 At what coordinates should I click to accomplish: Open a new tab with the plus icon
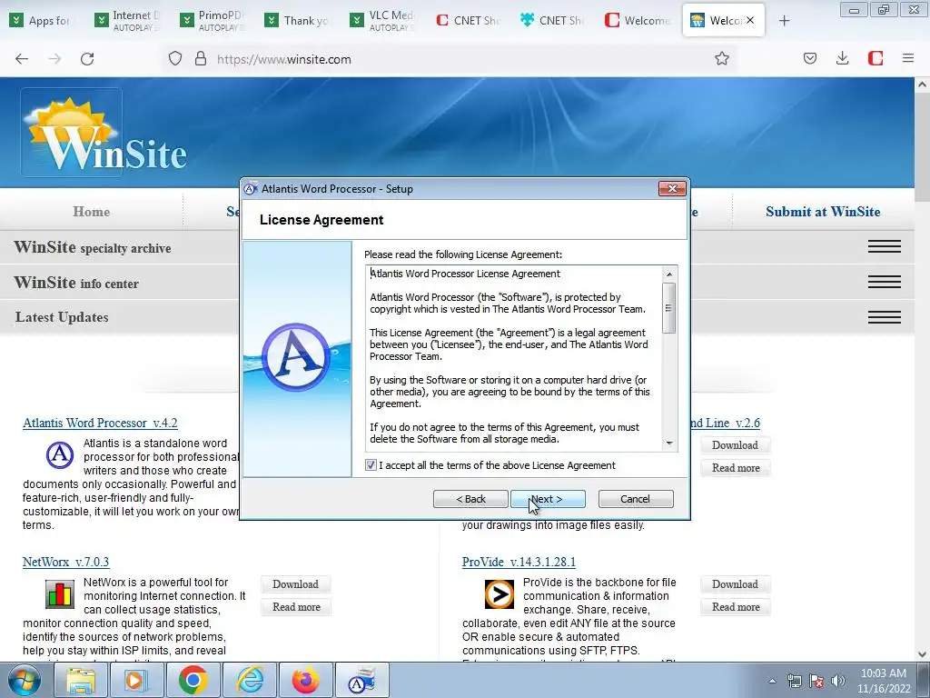pos(784,21)
